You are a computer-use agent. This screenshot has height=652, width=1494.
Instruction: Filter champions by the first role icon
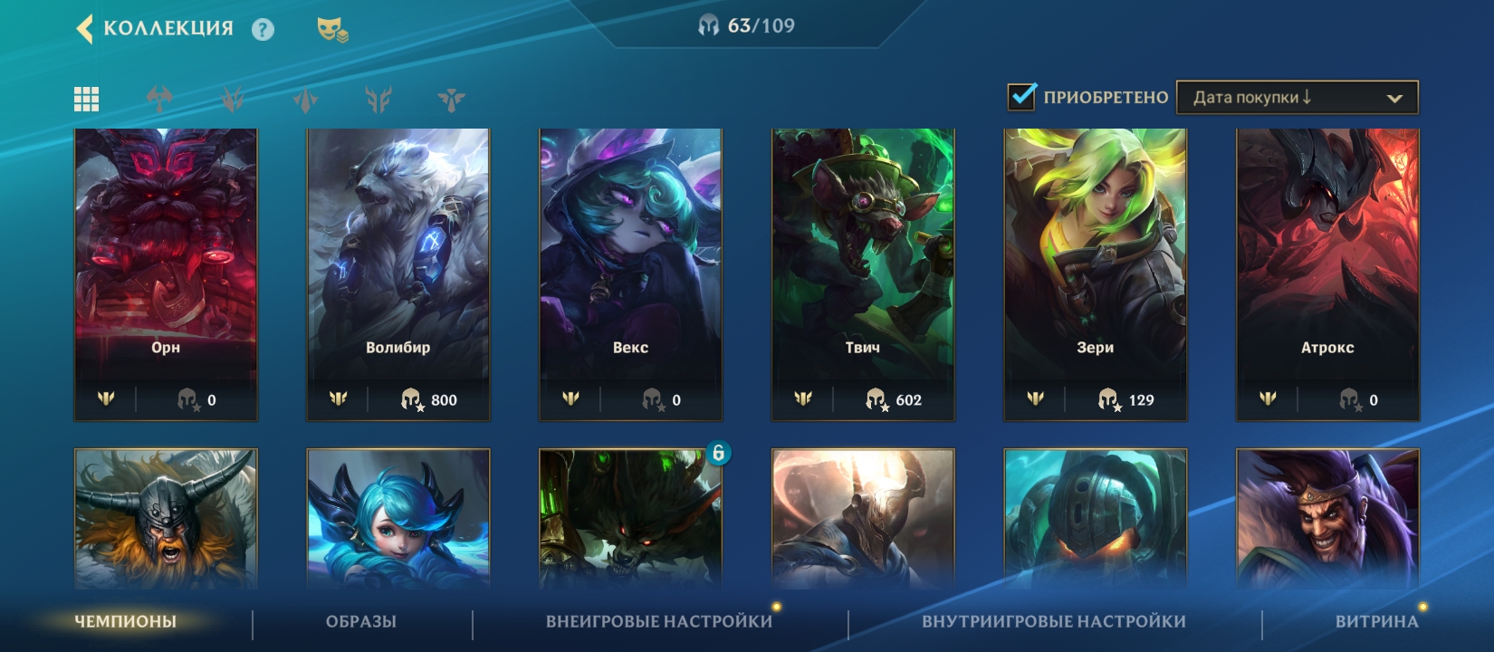coord(159,99)
